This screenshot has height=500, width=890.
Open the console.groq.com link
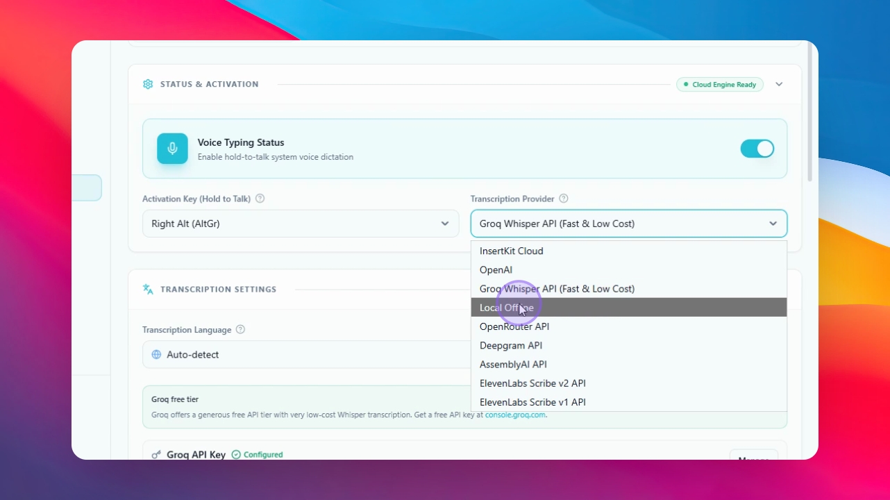515,415
